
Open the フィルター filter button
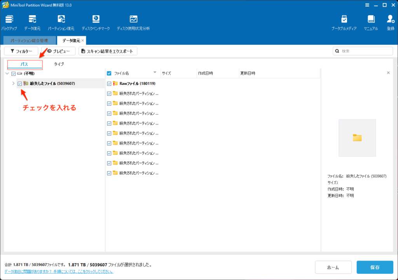coord(21,51)
